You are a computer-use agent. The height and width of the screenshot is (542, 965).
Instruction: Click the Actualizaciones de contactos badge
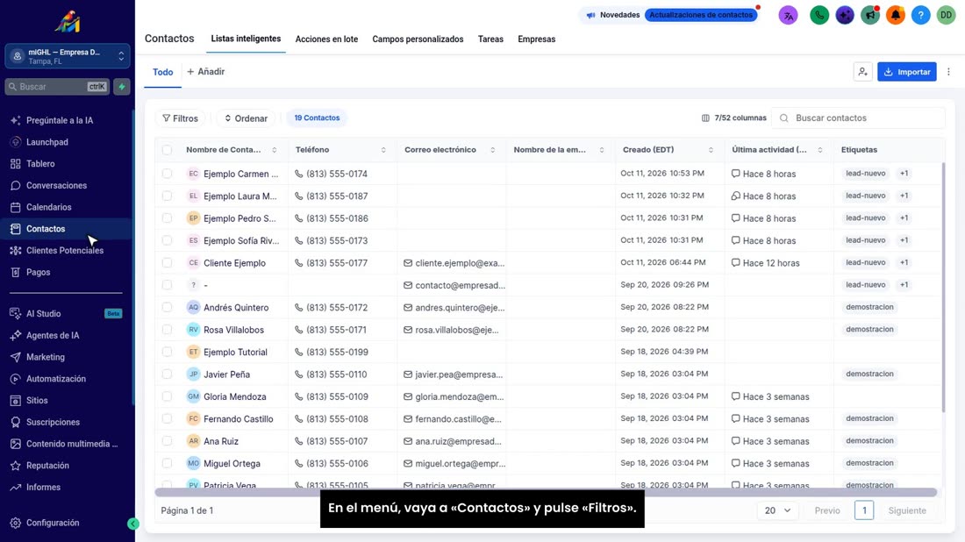[701, 15]
